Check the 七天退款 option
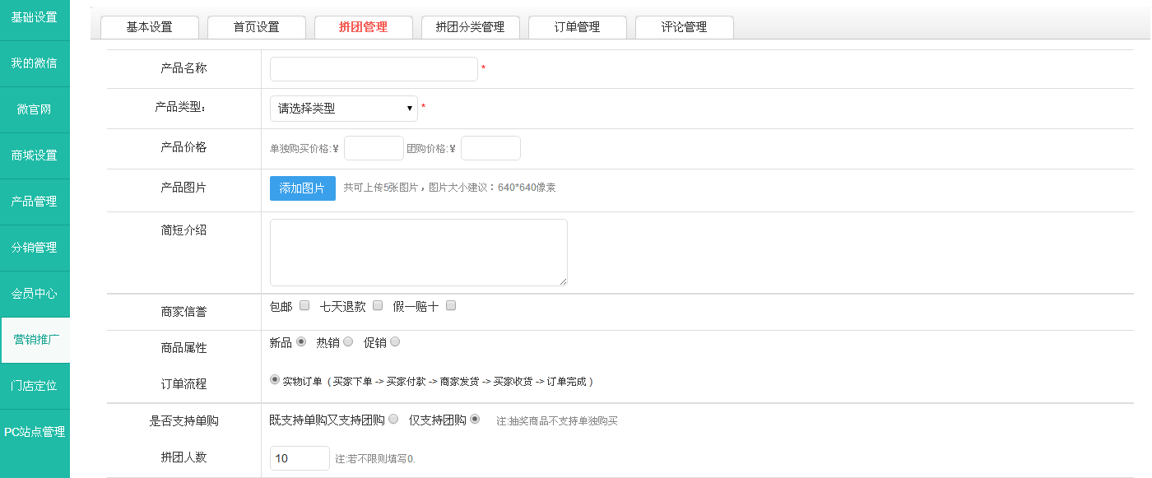This screenshot has height=478, width=1152. tap(379, 306)
